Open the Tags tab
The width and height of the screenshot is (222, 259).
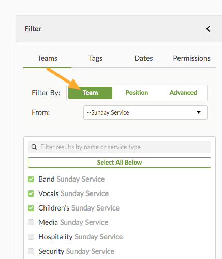[95, 58]
